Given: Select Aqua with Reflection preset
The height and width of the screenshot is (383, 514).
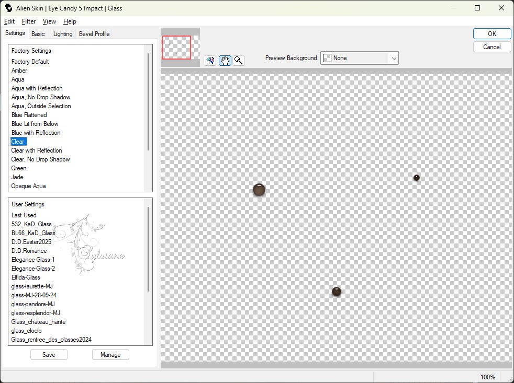Looking at the screenshot, I should [x=37, y=88].
